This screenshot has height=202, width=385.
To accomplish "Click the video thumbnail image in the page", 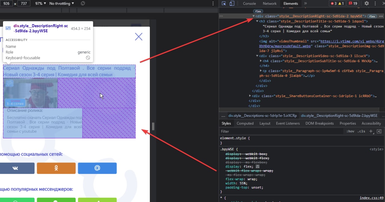I will click(x=30, y=93).
